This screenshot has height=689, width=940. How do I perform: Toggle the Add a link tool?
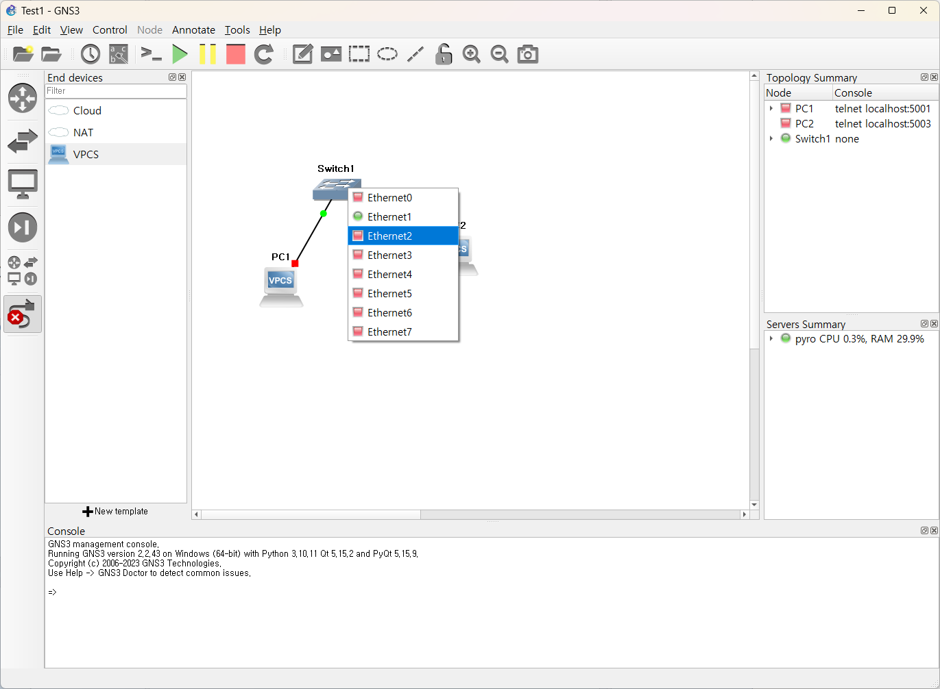point(23,314)
